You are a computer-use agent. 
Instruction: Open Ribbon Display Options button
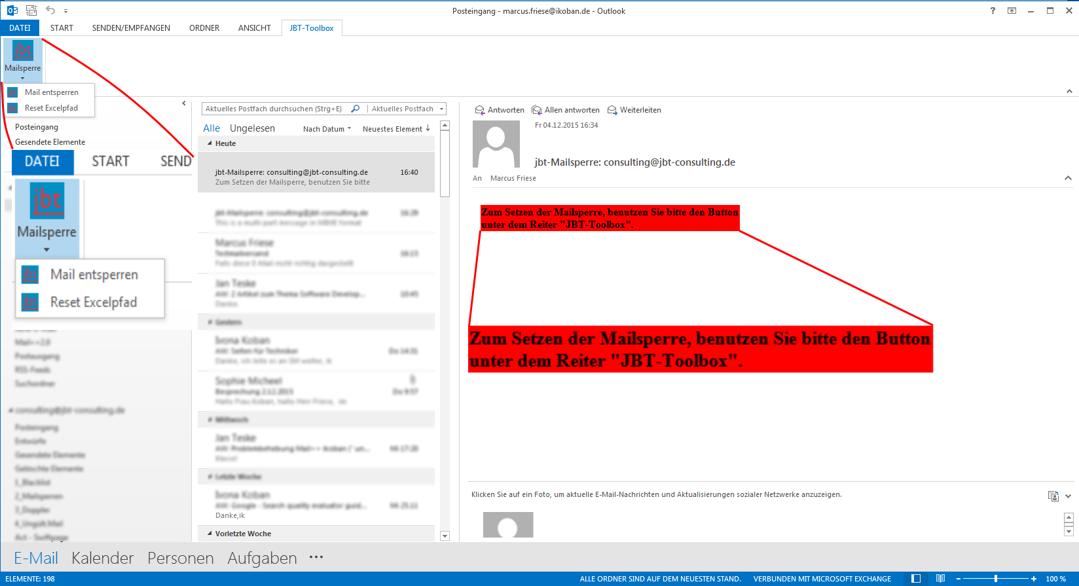click(x=1012, y=10)
